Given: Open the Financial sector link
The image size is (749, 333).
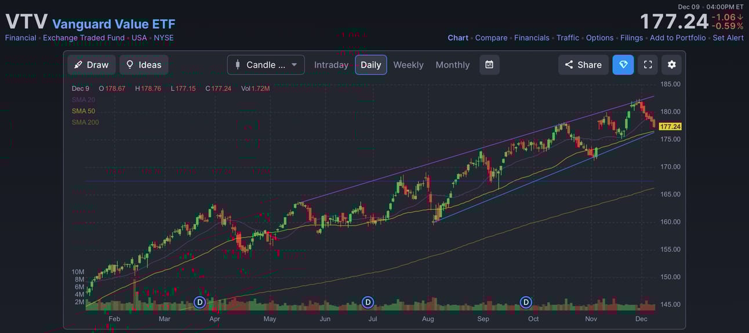Looking at the screenshot, I should 21,38.
